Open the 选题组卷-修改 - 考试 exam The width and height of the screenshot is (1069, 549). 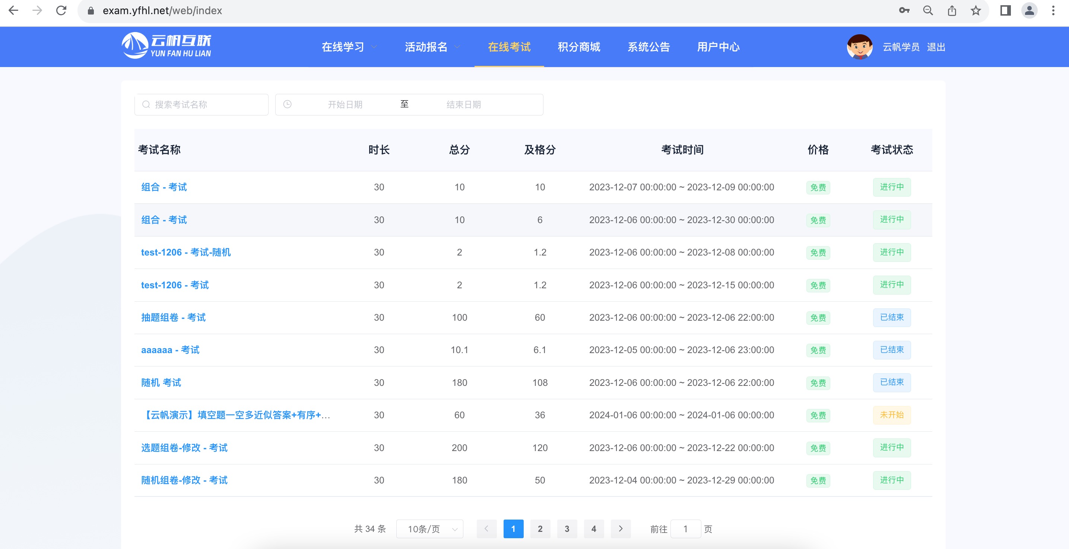click(x=184, y=448)
